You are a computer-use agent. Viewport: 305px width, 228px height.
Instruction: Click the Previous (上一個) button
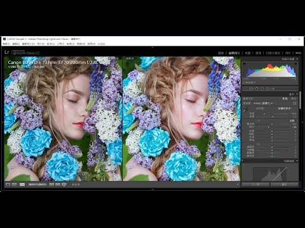pos(255,184)
